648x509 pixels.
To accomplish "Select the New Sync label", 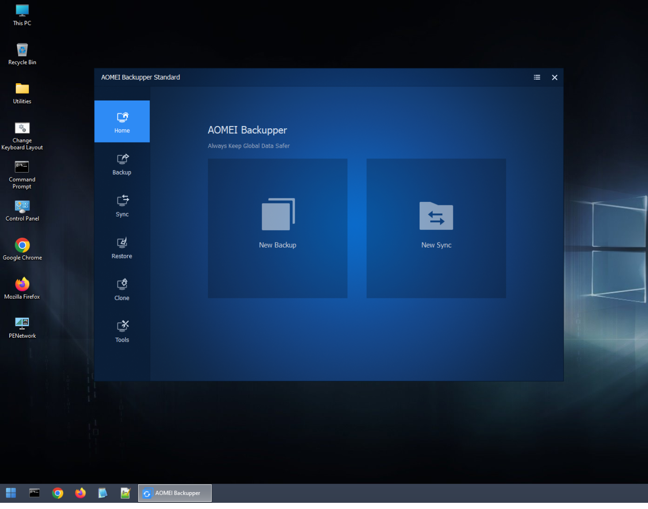I will click(x=436, y=245).
